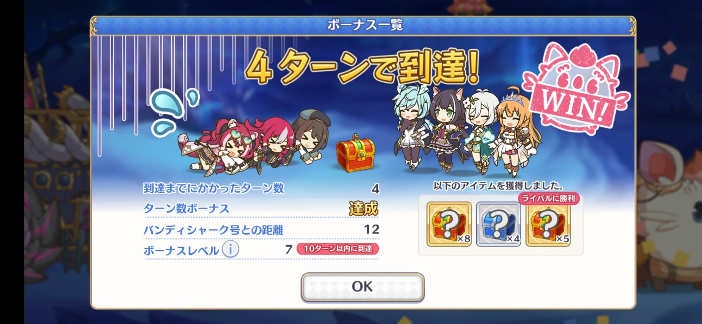This screenshot has width=702, height=324.
Task: Tap the 10ターン以内に到達 red badge
Action: pos(338,249)
